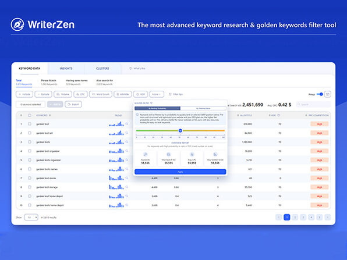347x260 pixels.
Task: Open the Volume filter dropdown
Action: [x=63, y=94]
